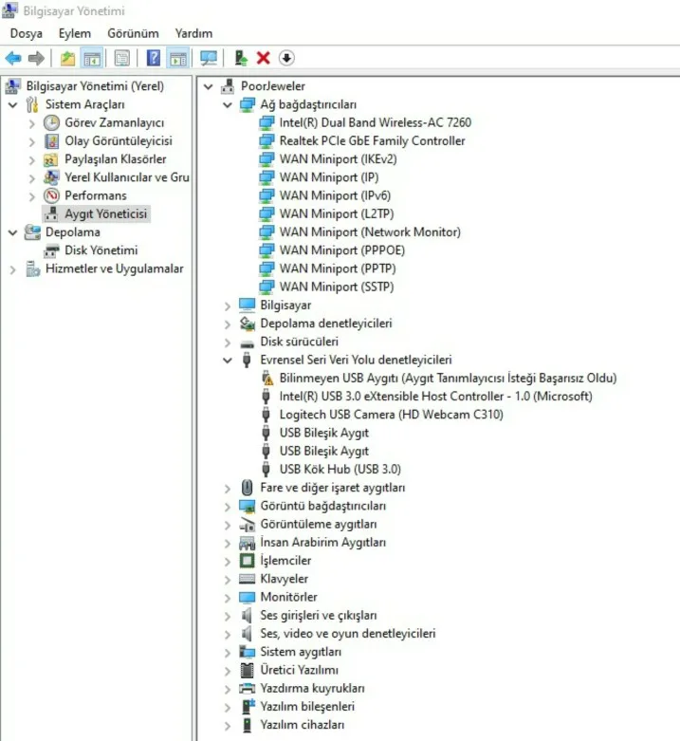
Task: Open the Görünüm menu
Action: click(133, 33)
